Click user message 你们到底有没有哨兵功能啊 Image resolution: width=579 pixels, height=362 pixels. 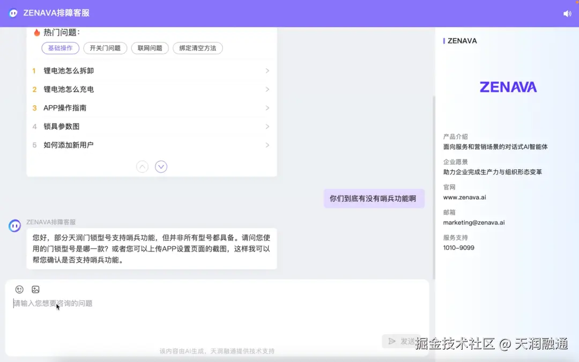coord(374,199)
